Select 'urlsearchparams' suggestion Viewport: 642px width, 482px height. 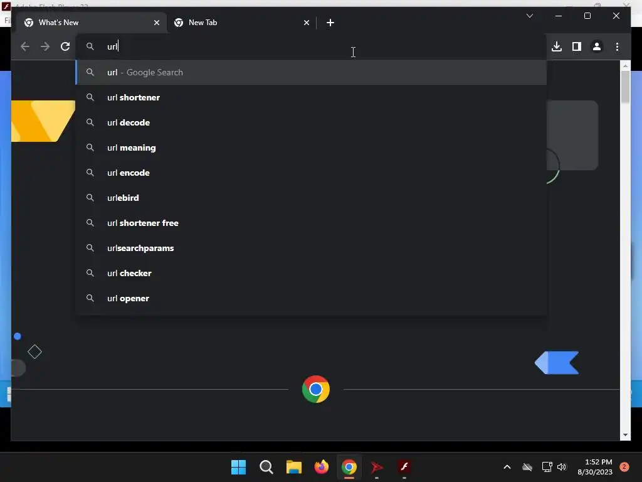pyautogui.click(x=311, y=248)
